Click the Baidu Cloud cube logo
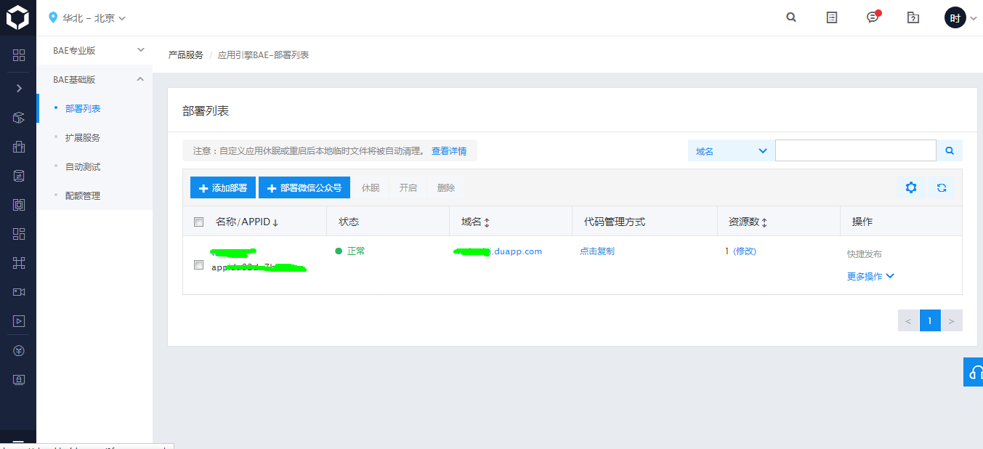This screenshot has height=449, width=983. pos(17,17)
